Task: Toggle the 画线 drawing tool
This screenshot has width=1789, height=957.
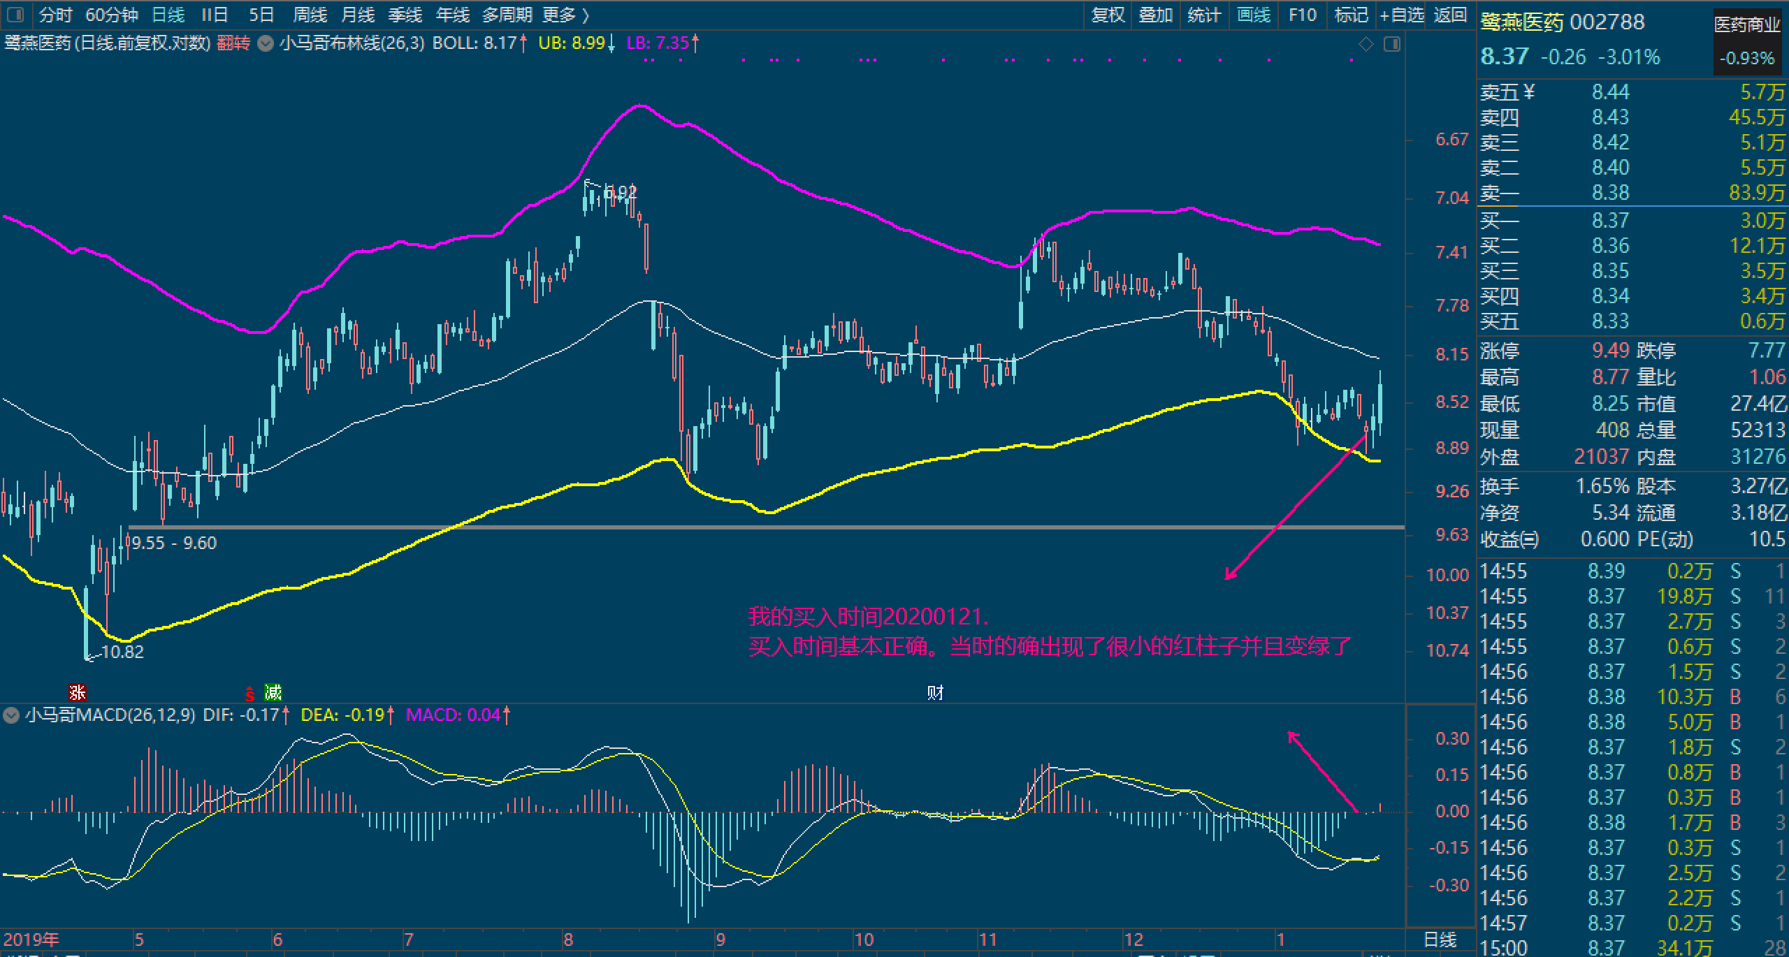Action: 1253,15
